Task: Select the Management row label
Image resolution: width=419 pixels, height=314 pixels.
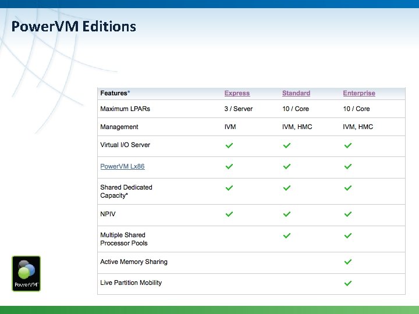Action: tap(119, 127)
